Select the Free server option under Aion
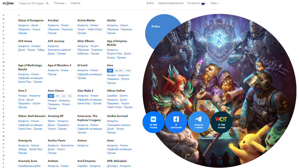 pyautogui.click(x=128, y=70)
